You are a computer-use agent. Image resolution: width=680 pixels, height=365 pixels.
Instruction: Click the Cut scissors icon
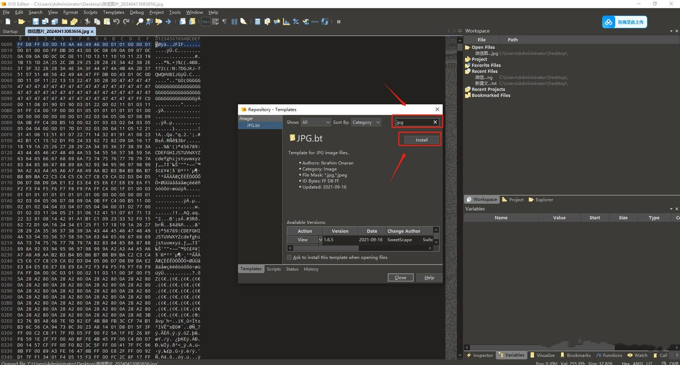point(87,21)
